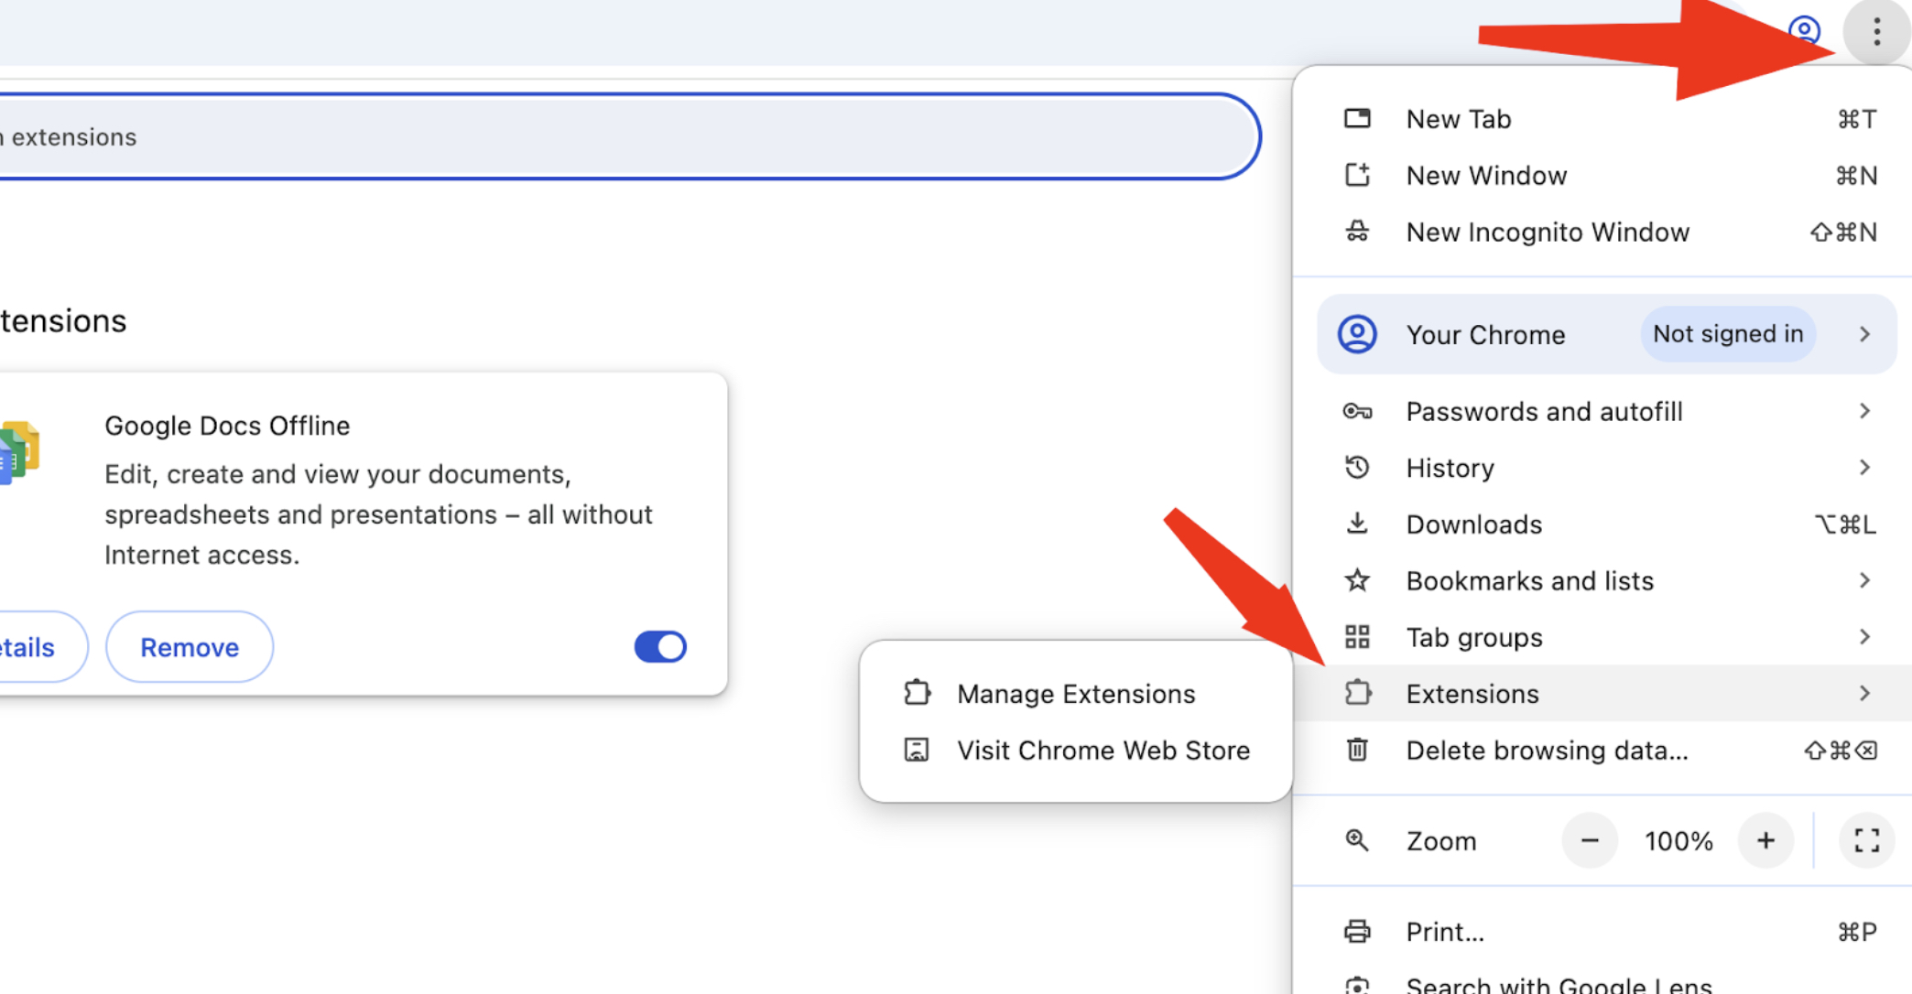
Task: Click the New Window icon
Action: tap(1357, 175)
